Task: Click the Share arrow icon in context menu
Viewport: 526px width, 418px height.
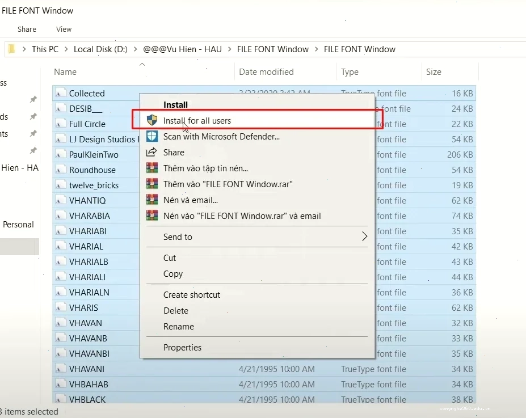Action: (x=152, y=152)
